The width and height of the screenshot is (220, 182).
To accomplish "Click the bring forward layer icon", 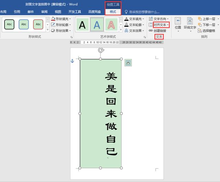I will click(x=200, y=19).
